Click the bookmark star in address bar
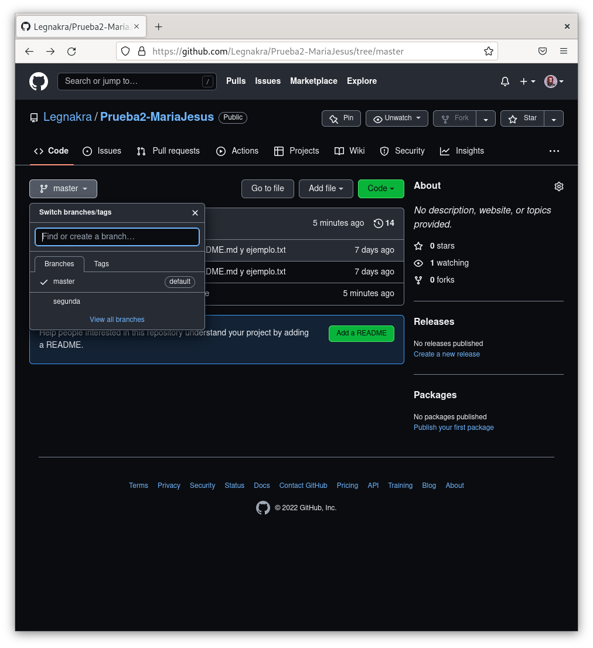This screenshot has height=648, width=593. [488, 52]
